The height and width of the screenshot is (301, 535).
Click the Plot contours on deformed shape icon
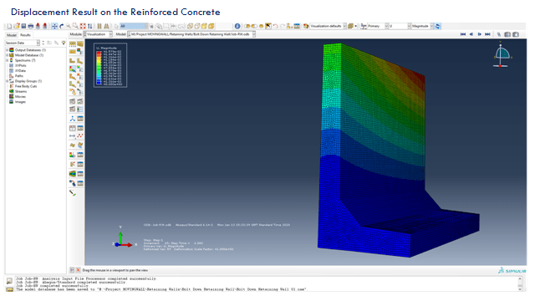pos(73,69)
